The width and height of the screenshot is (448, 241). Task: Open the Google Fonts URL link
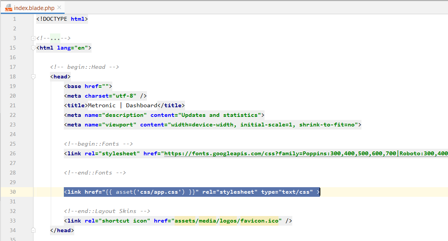306,153
